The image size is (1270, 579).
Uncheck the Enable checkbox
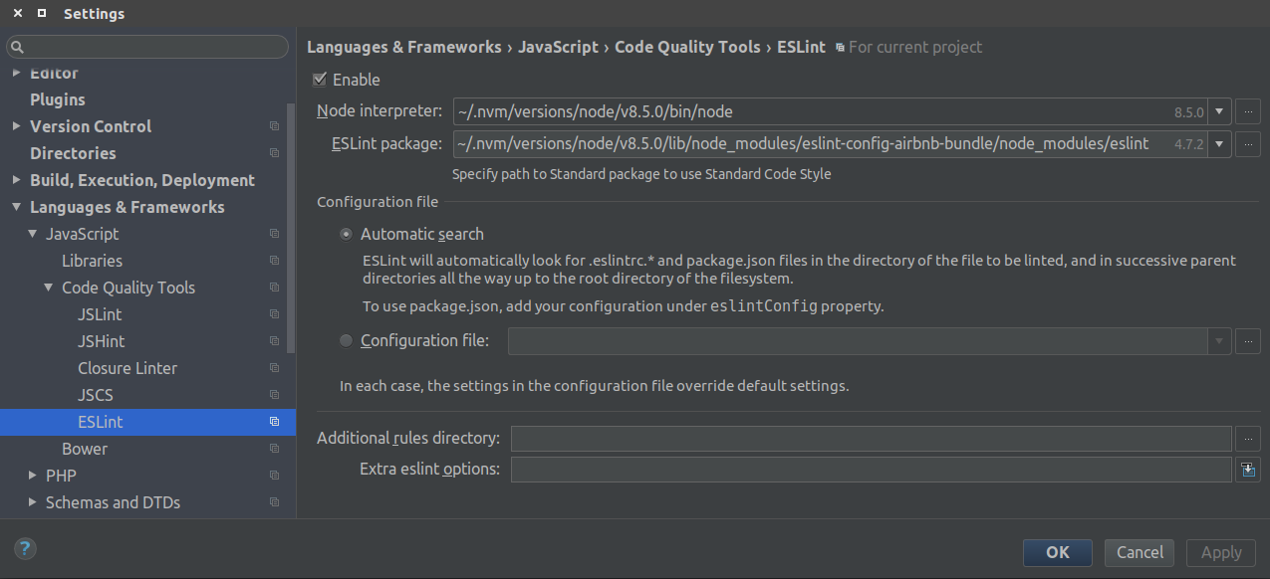[x=320, y=80]
